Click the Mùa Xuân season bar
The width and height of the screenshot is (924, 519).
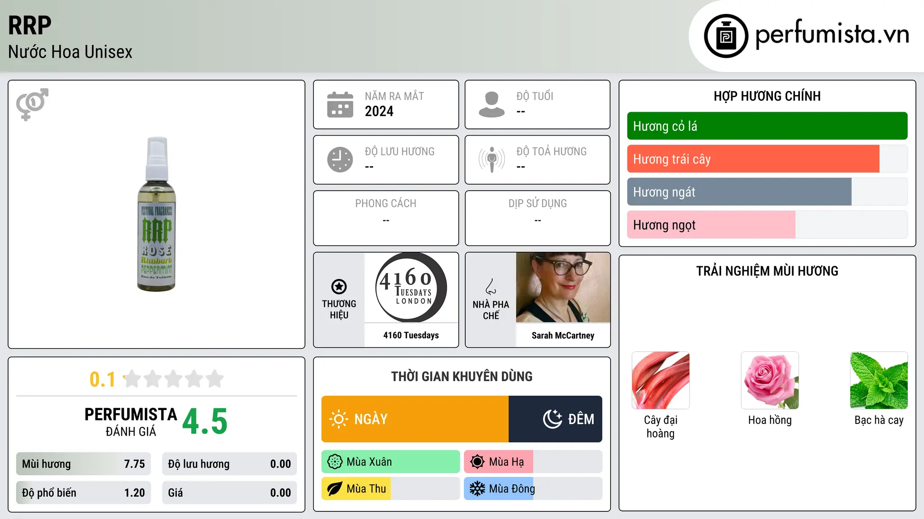391,462
